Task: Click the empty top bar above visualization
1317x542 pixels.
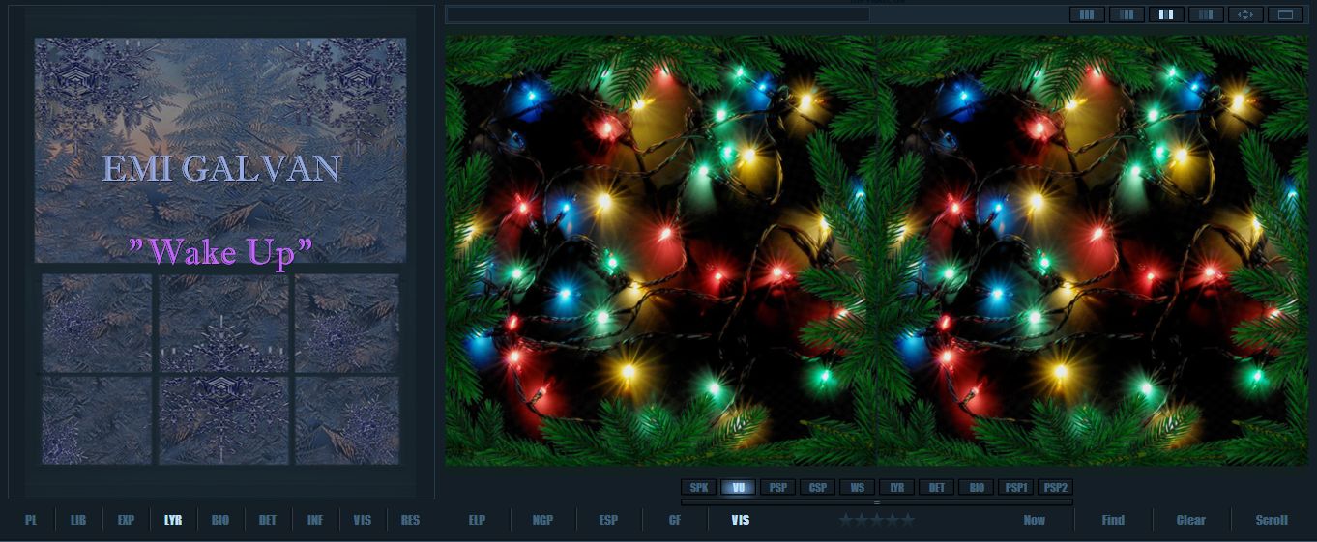Action: coord(658,14)
